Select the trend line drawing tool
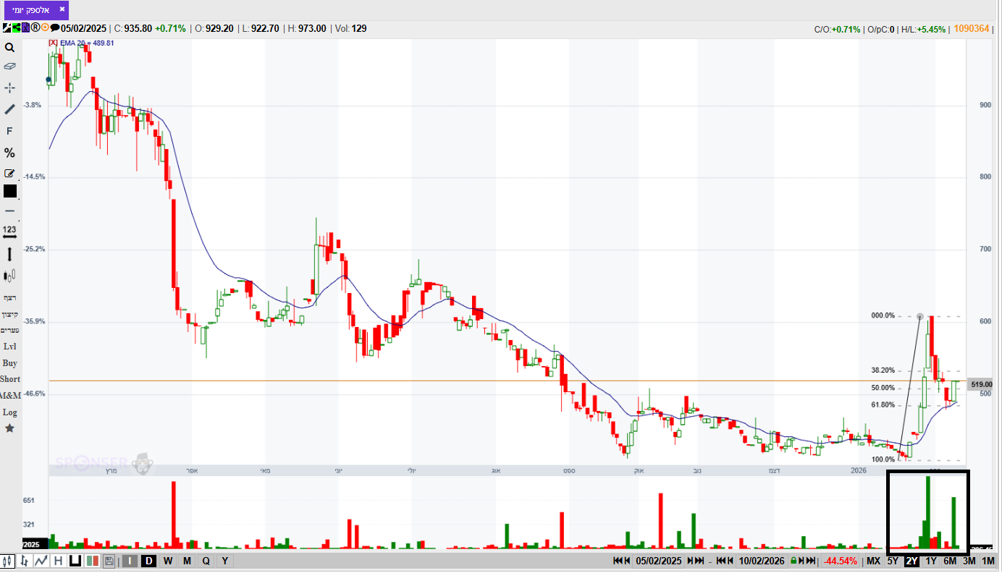Screen dimensions: 1002x573 9,109
